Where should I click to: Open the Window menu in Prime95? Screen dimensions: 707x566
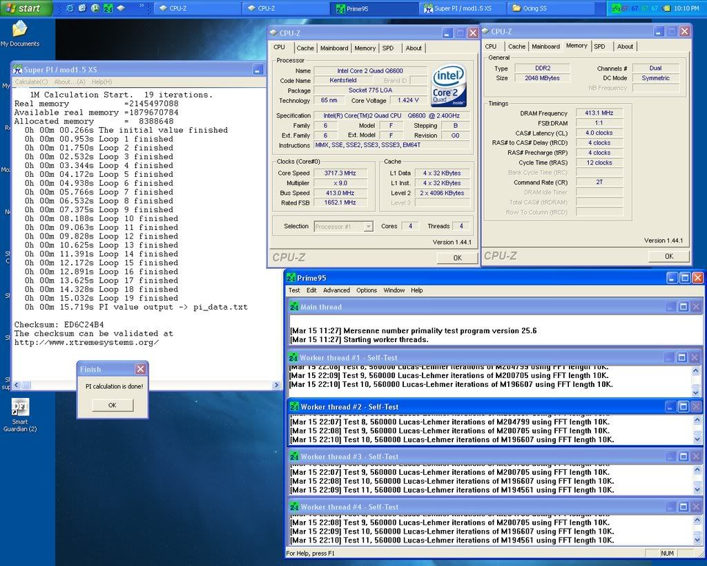click(394, 290)
